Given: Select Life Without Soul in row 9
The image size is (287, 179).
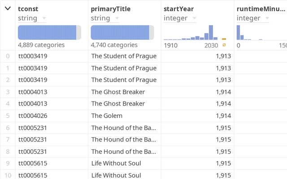Looking at the screenshot, I should click(116, 163).
